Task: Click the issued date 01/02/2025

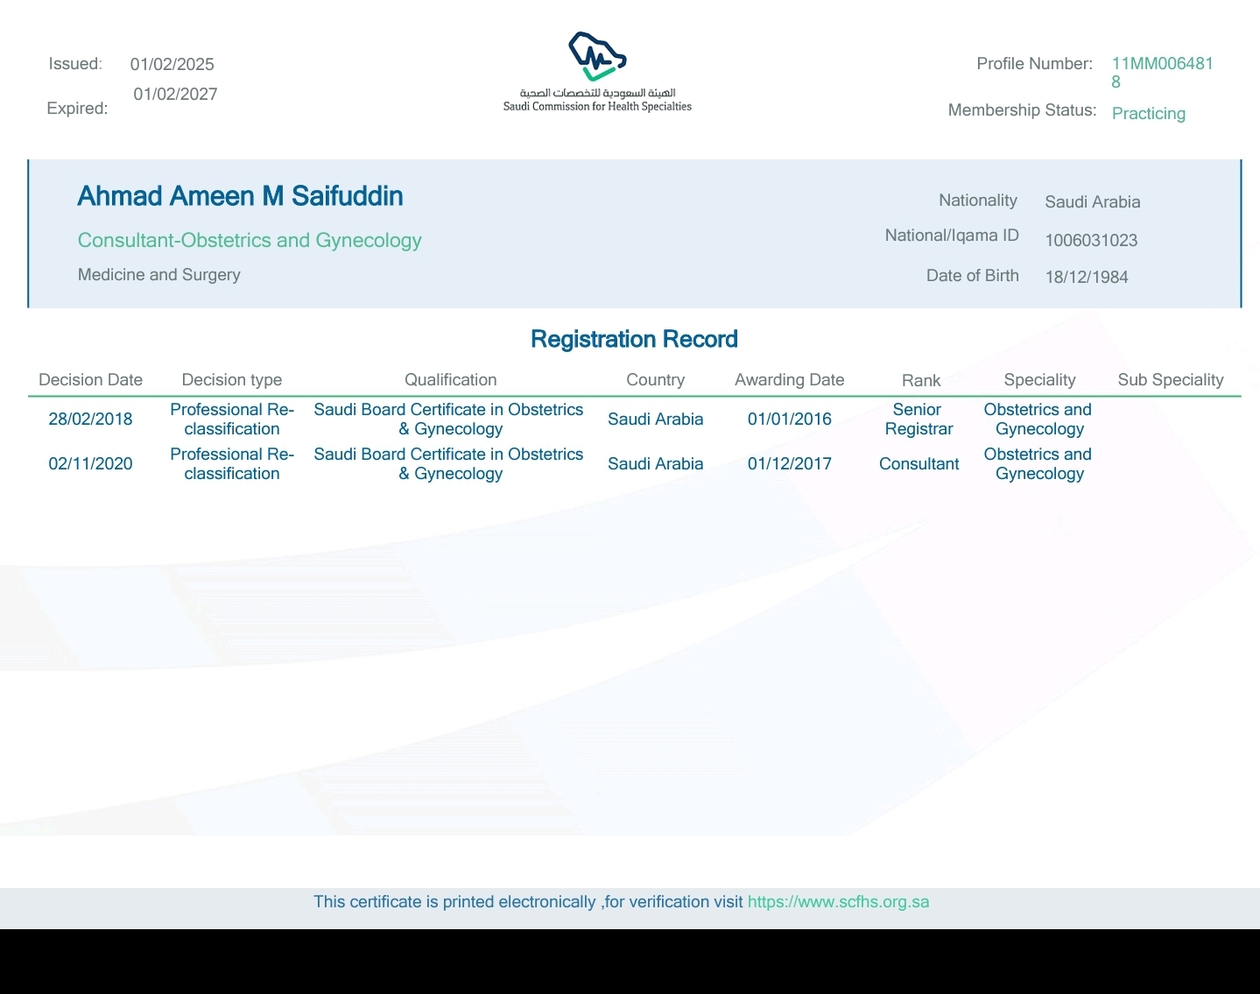Action: tap(172, 65)
